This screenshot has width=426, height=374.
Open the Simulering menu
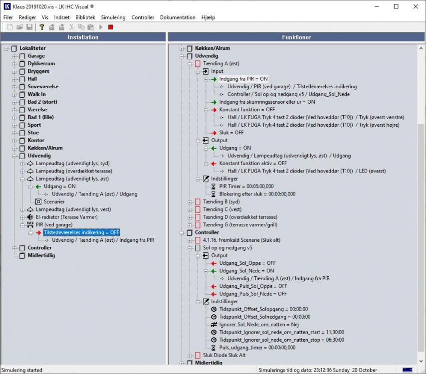click(x=113, y=17)
